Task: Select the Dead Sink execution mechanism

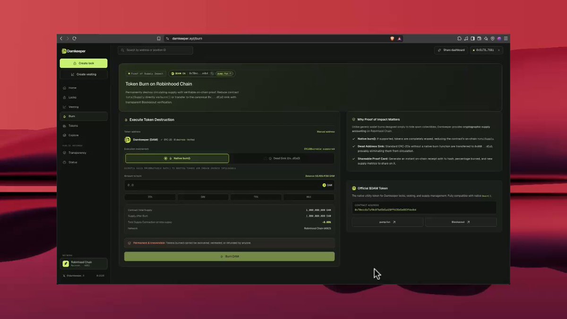Action: click(x=282, y=158)
